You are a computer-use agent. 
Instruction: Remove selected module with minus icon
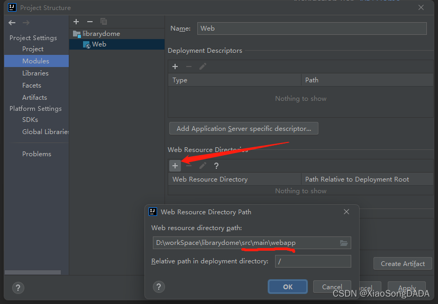90,22
